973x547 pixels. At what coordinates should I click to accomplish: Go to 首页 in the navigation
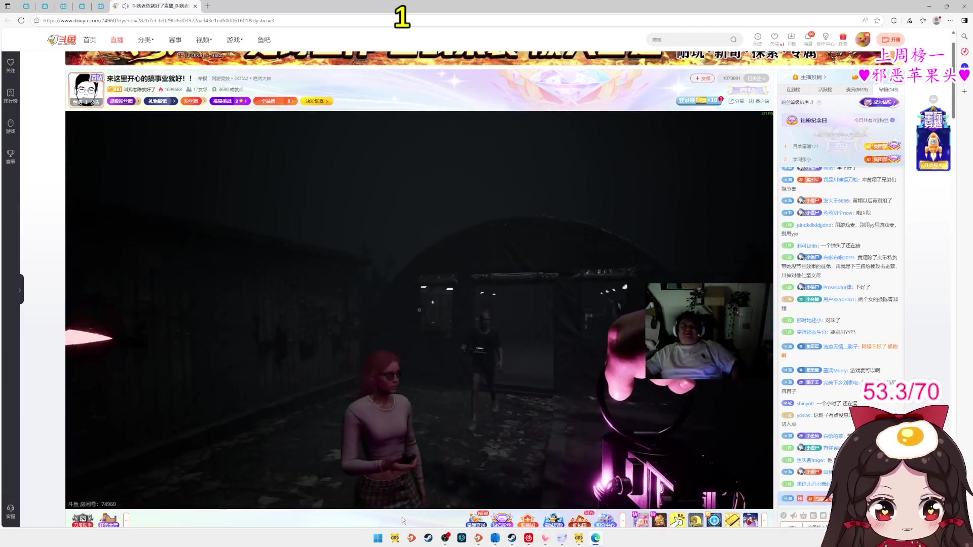[90, 40]
